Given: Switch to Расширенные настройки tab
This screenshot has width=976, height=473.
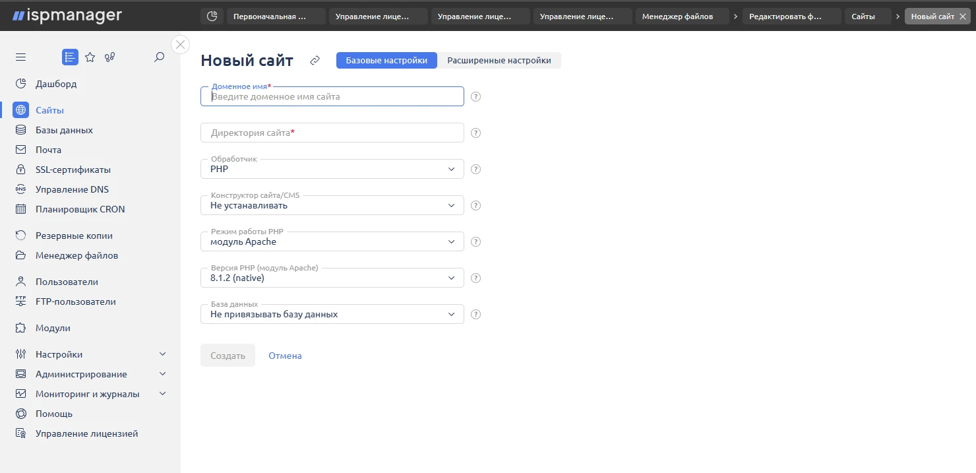Looking at the screenshot, I should click(499, 61).
